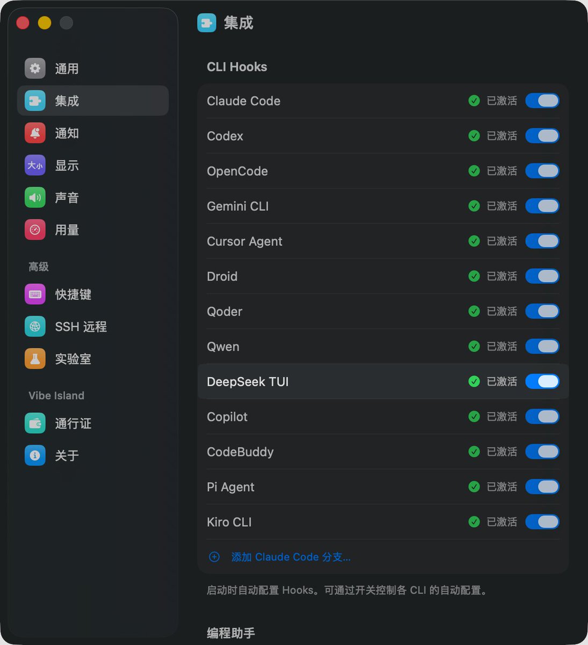
Task: Click the General (通用) gear icon
Action: tap(35, 68)
